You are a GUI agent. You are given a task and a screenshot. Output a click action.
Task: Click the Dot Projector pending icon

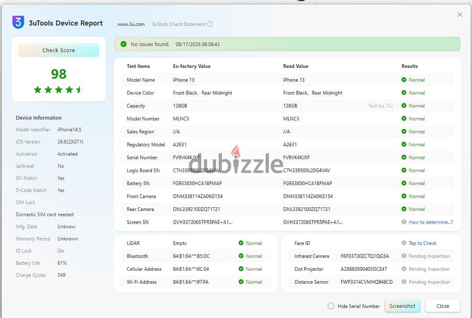(404, 269)
